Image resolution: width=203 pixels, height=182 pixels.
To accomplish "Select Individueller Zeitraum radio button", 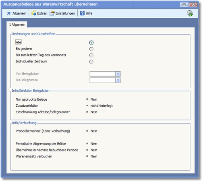I will [91, 62].
